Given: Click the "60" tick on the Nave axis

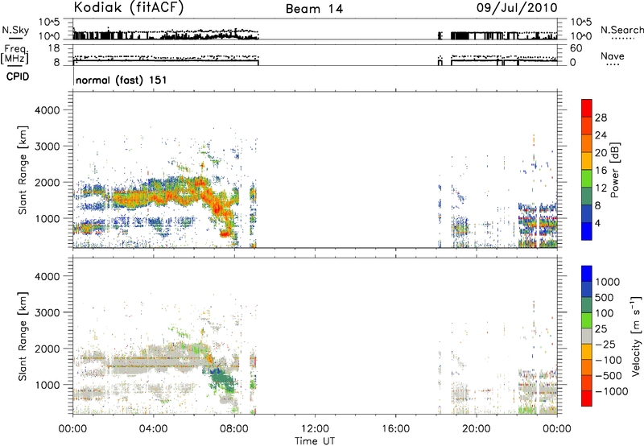Looking at the screenshot, I should (576, 48).
